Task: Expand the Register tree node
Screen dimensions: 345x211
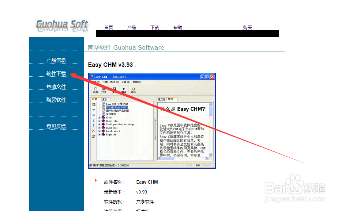Action: tap(100, 135)
